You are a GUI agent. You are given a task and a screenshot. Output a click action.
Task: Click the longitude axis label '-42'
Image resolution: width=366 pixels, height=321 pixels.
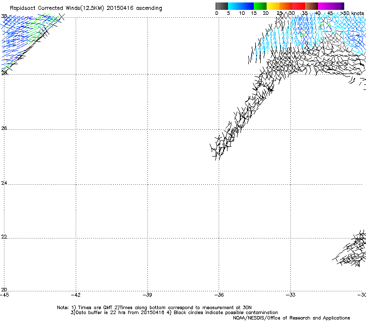click(76, 295)
